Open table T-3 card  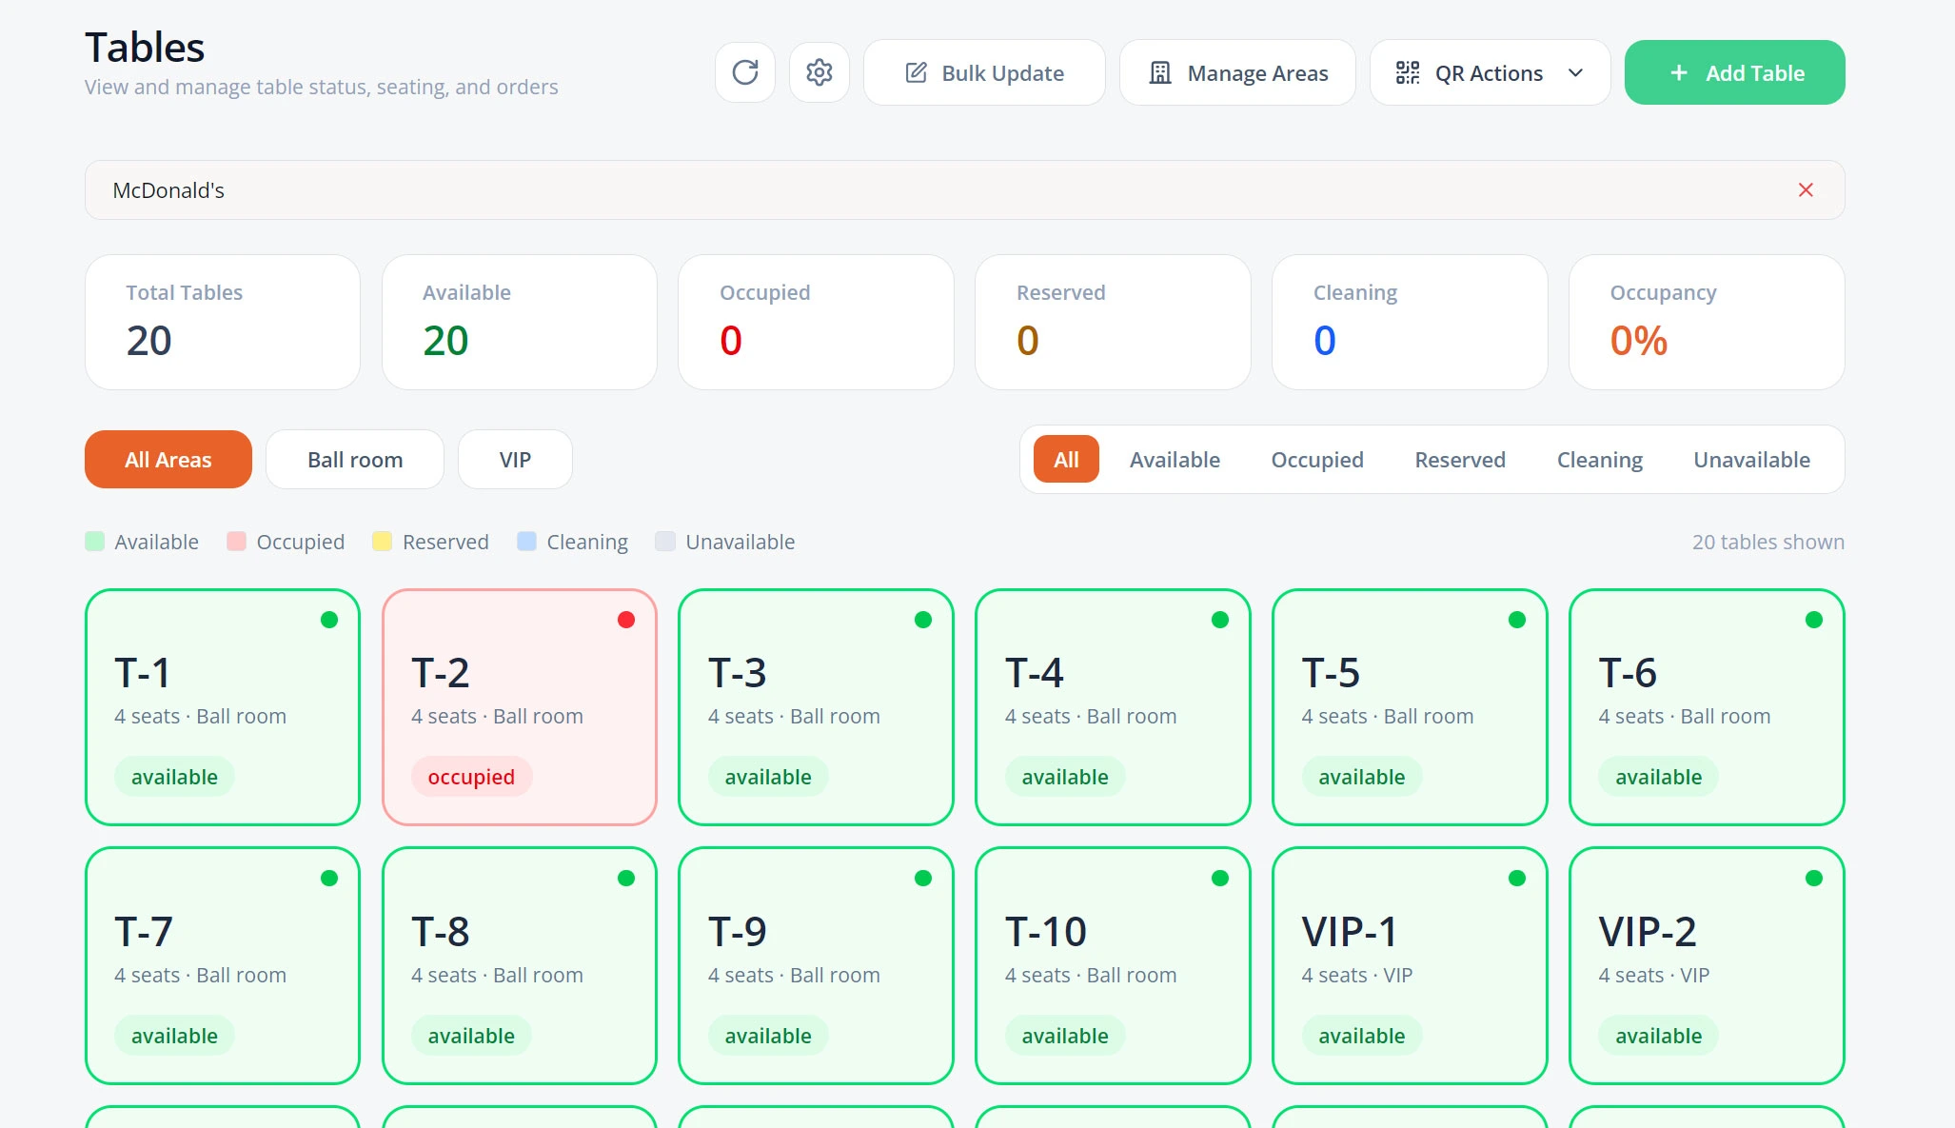(816, 707)
